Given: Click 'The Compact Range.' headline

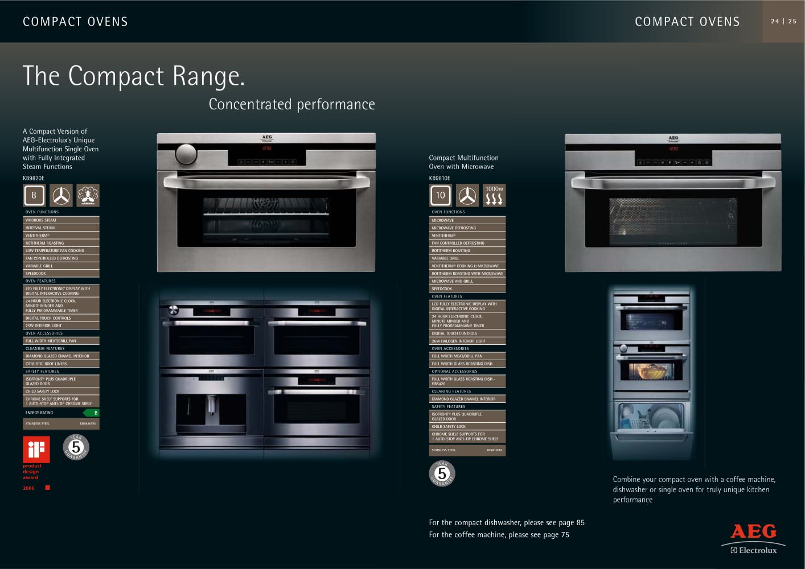Looking at the screenshot, I should coord(134,76).
